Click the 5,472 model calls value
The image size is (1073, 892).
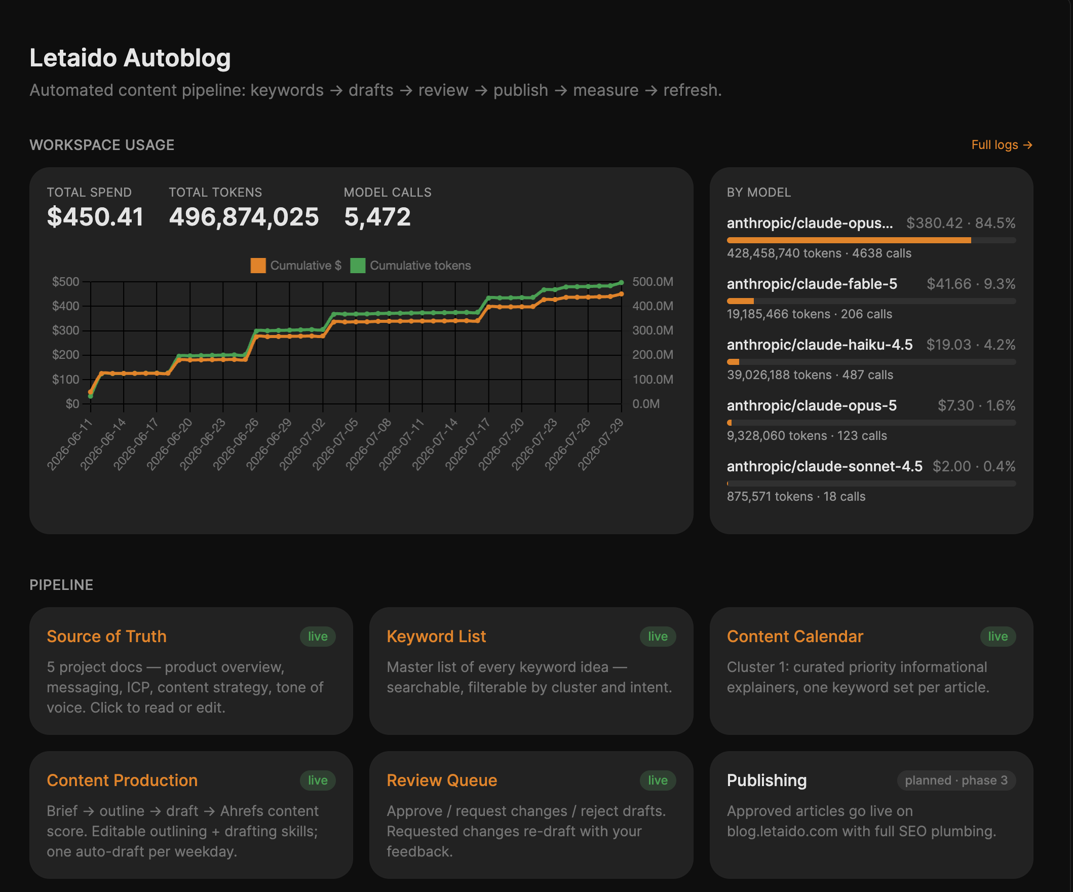pyautogui.click(x=377, y=217)
